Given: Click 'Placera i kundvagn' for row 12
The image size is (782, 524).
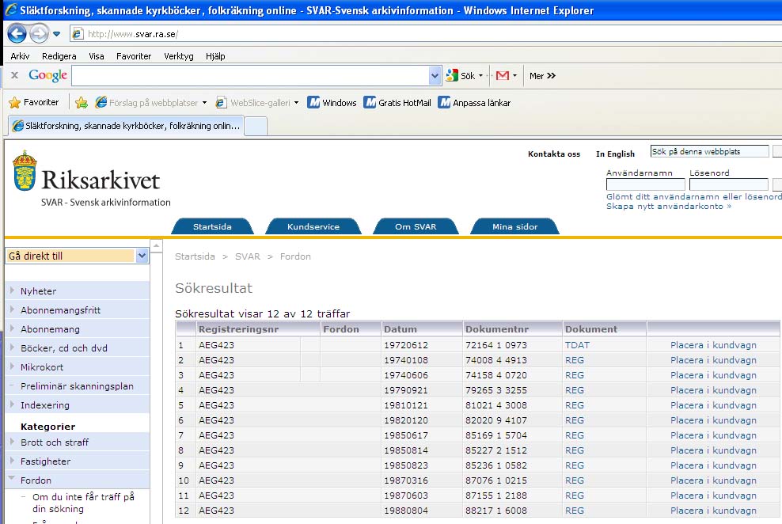Looking at the screenshot, I should pos(713,511).
